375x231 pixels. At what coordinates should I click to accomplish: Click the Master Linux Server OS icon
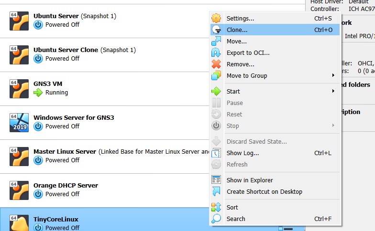pyautogui.click(x=19, y=157)
